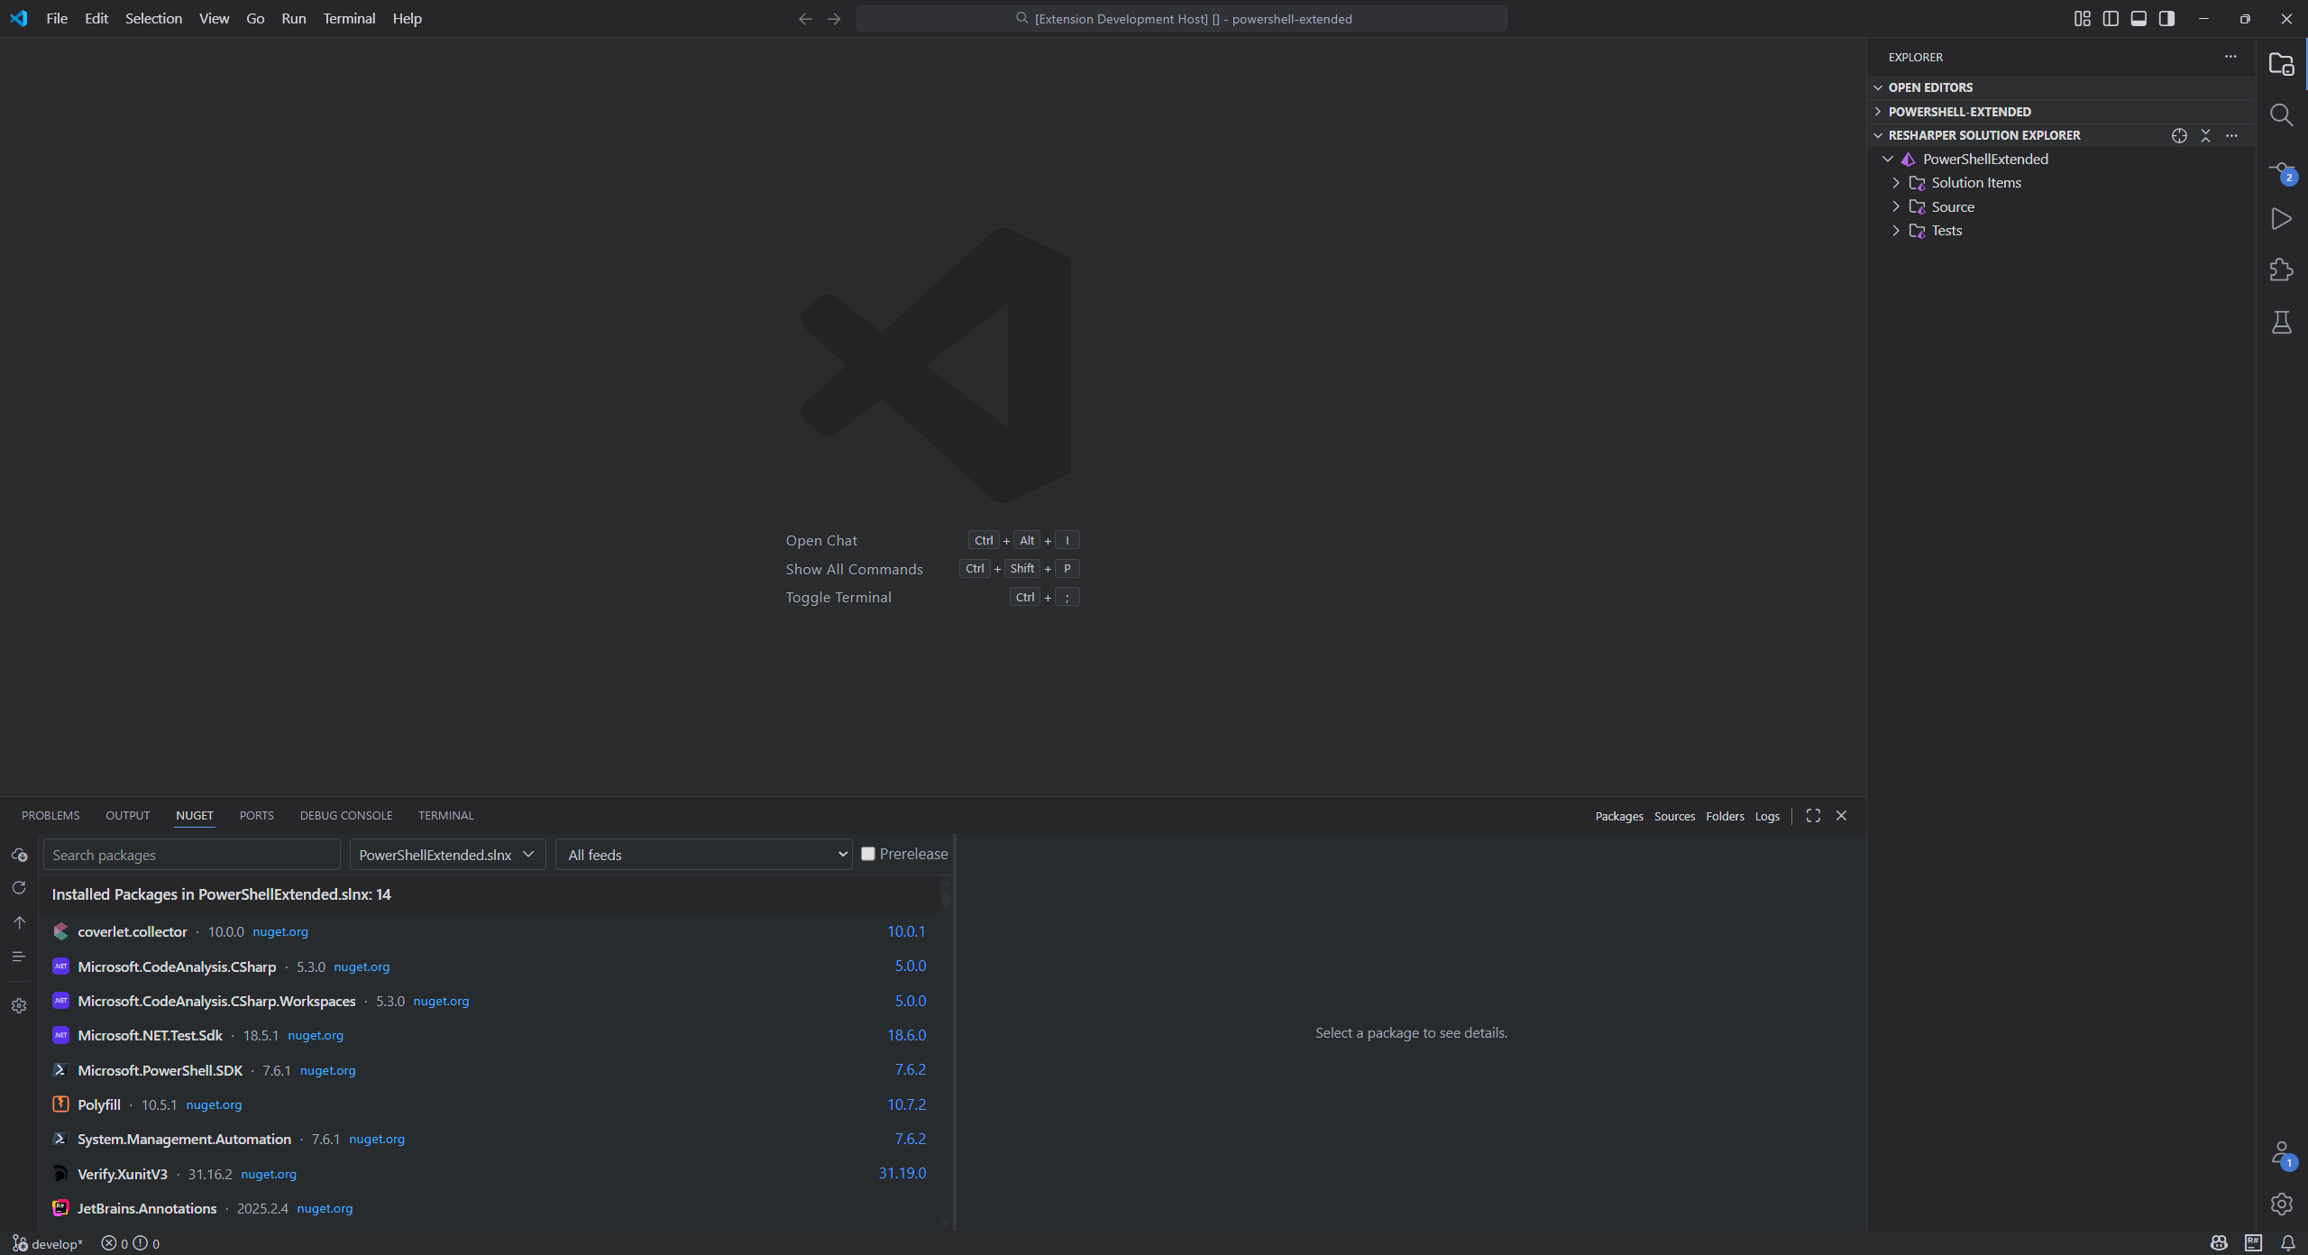2308x1255 pixels.
Task: Open the Accounts icon in activity bar
Action: click(x=2281, y=1154)
